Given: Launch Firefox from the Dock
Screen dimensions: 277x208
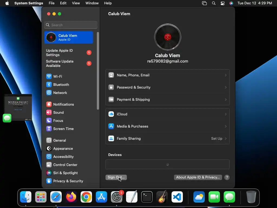Looking at the screenshot, I should (x=71, y=197).
